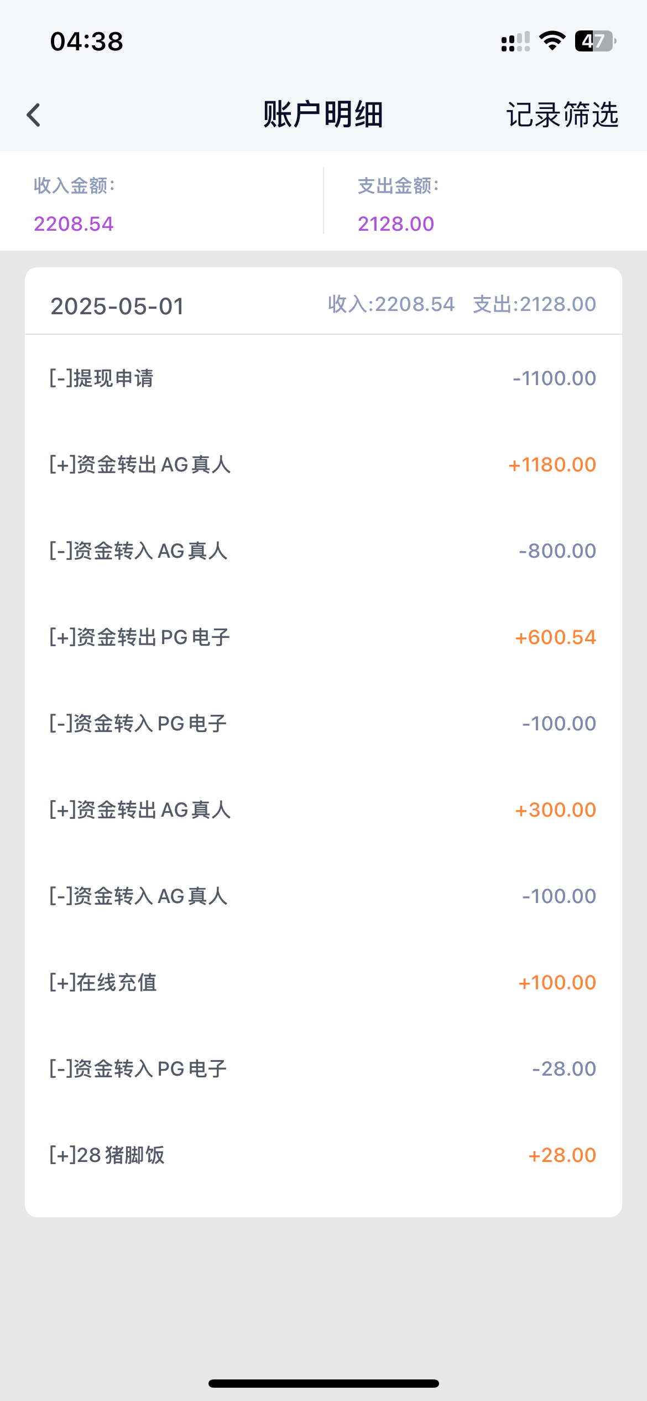Tap the 资金转入 PG电子 -100.00 record
Viewport: 647px width, 1401px height.
[323, 724]
